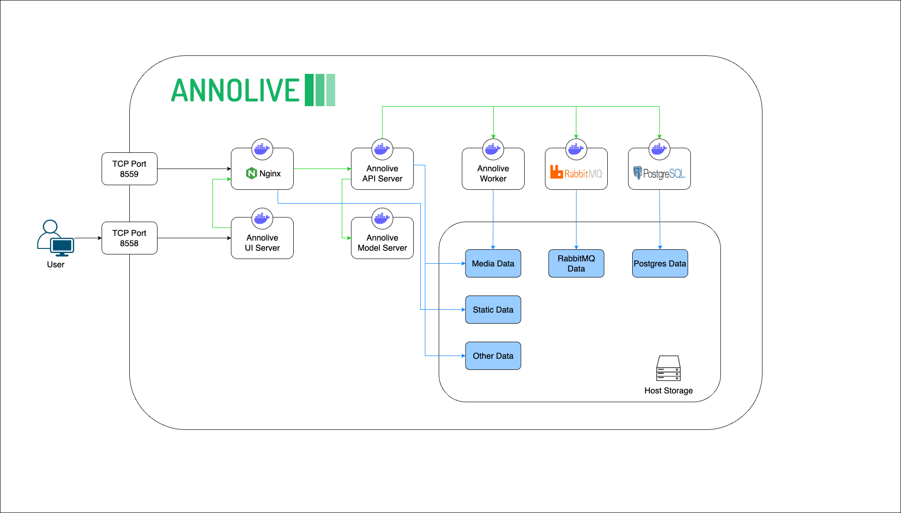This screenshot has height=513, width=901.
Task: Click the User computer icon
Action: 55,238
